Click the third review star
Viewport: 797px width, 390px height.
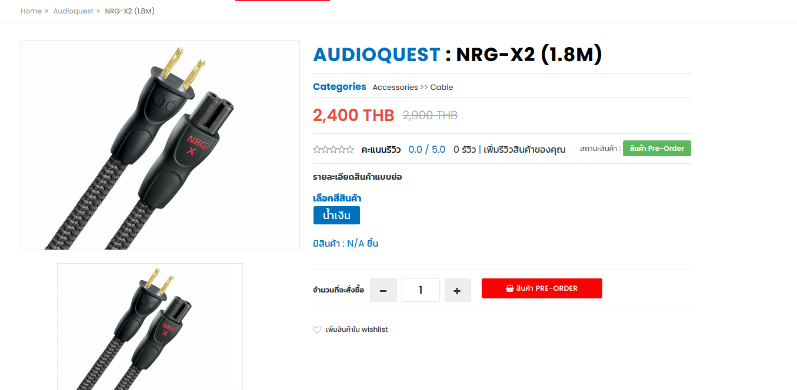334,149
